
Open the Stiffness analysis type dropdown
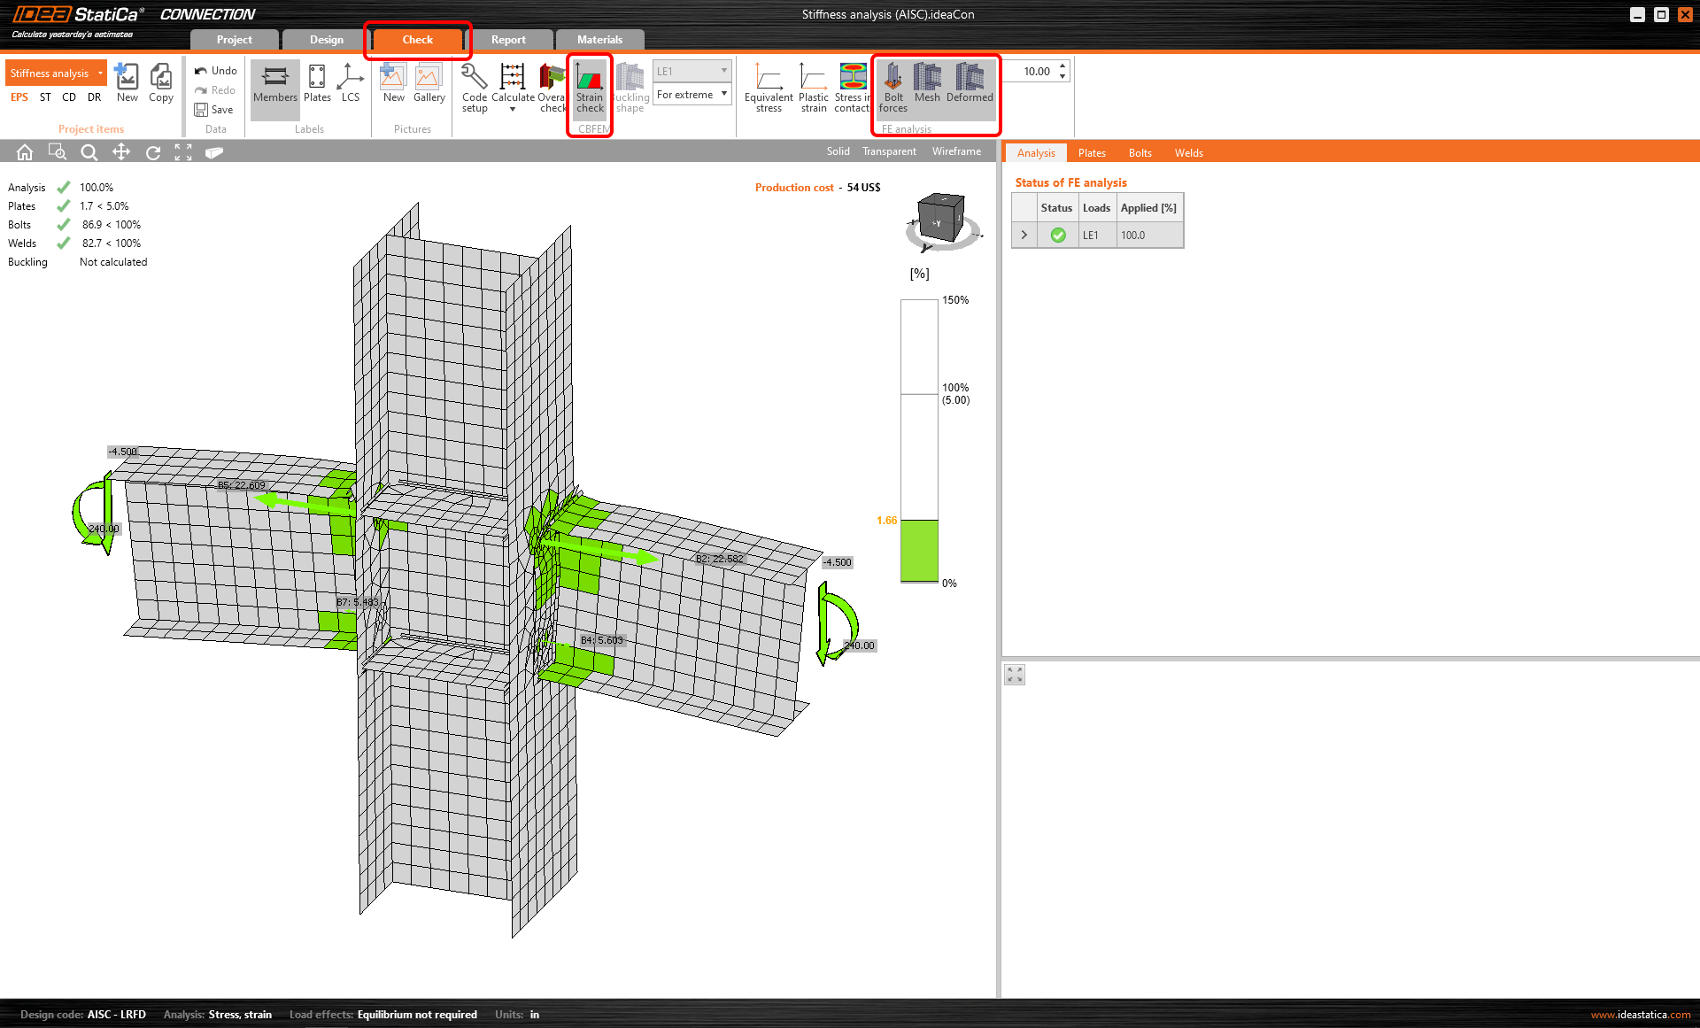101,73
